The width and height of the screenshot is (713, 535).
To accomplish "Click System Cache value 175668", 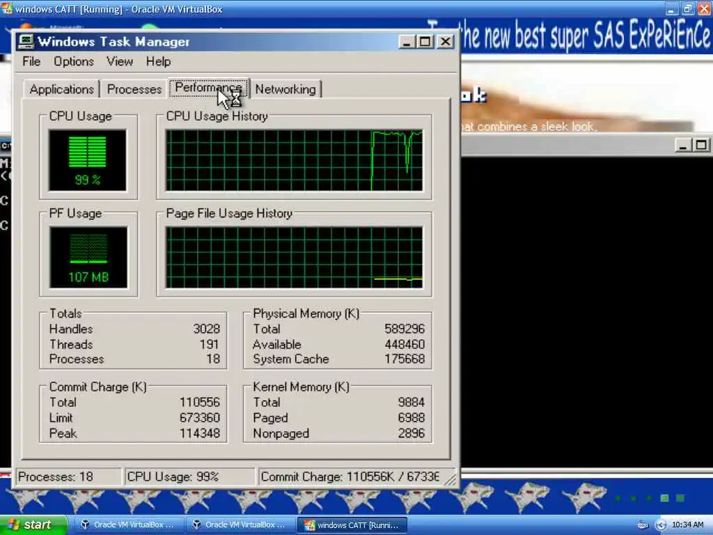I will point(405,359).
